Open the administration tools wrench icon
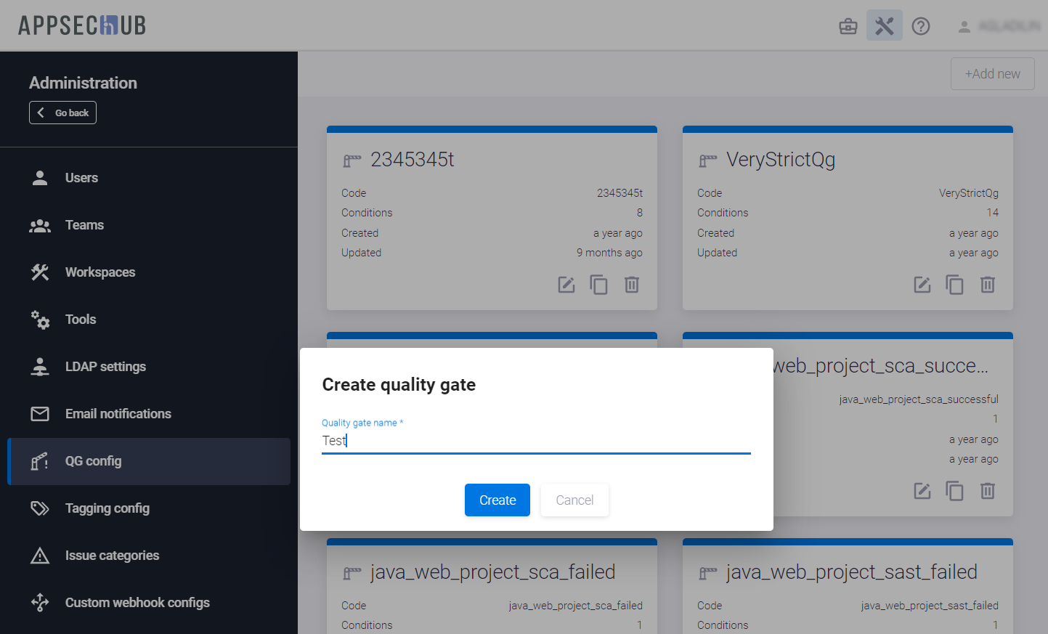Viewport: 1048px width, 634px height. tap(884, 26)
